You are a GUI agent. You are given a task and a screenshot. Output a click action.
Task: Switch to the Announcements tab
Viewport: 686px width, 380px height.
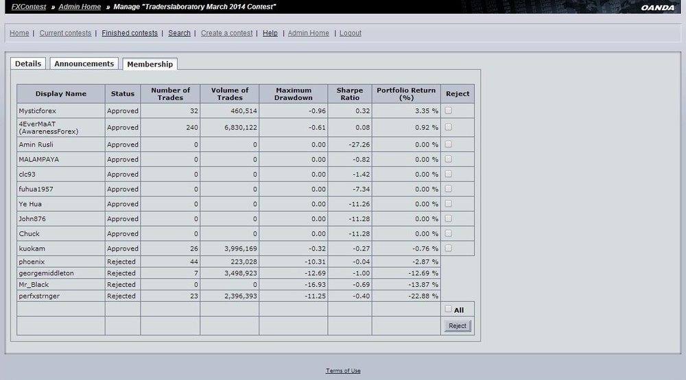[x=84, y=63]
